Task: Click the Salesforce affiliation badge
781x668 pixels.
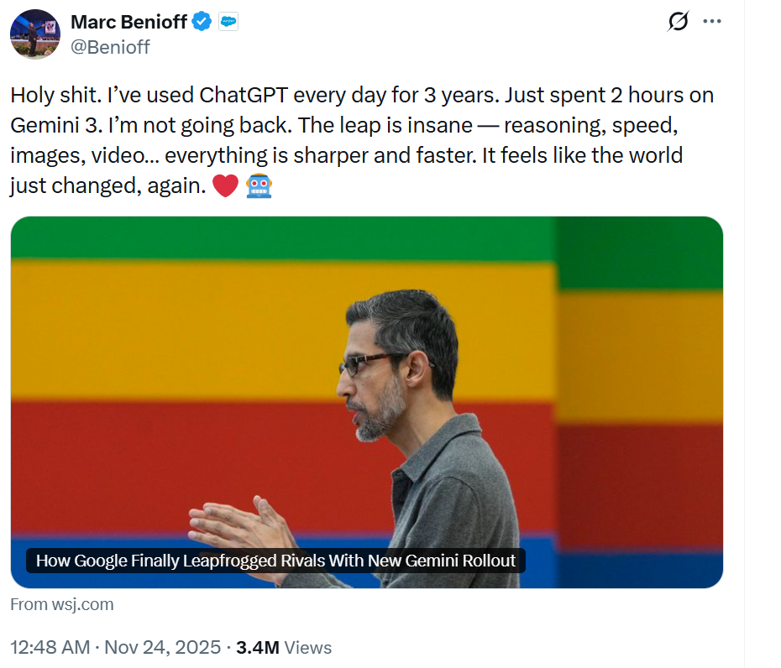Action: (x=228, y=23)
